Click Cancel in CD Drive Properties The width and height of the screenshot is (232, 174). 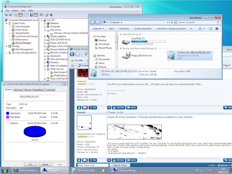(x=45, y=164)
